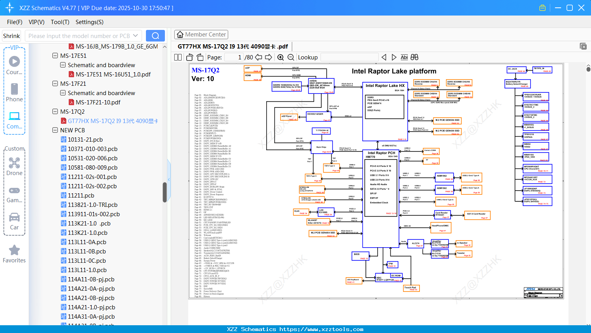Rotate the page counterclockwise
Screen dimensions: 591x333
pyautogui.click(x=190, y=57)
